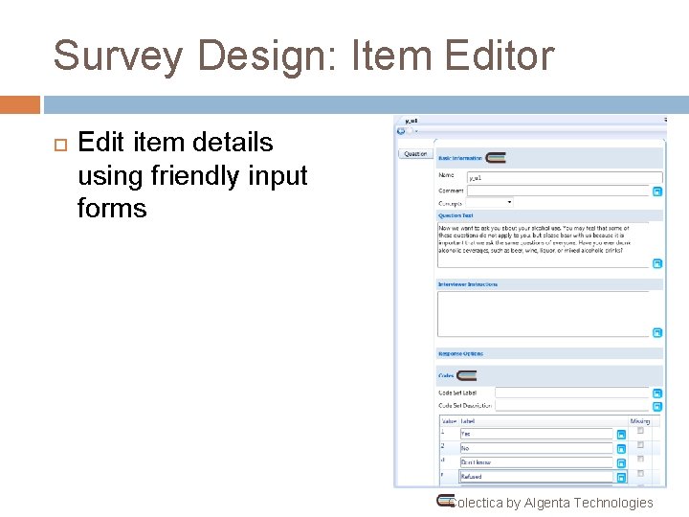The image size is (689, 517).
Task: Click the Interviewer Instructions text area
Action: [x=544, y=314]
